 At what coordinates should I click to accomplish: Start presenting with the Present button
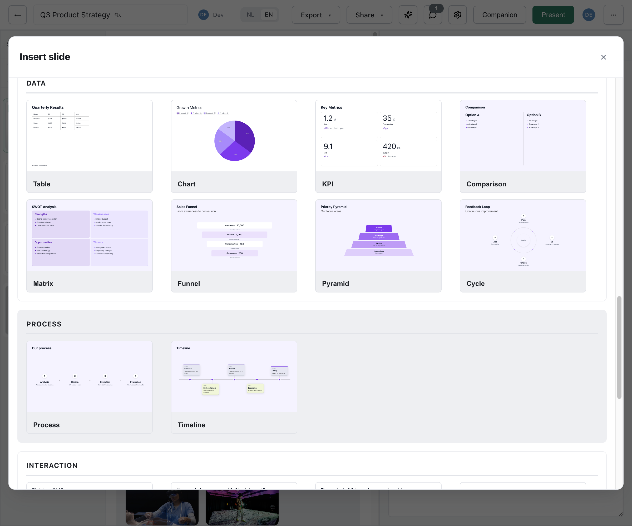(x=553, y=15)
